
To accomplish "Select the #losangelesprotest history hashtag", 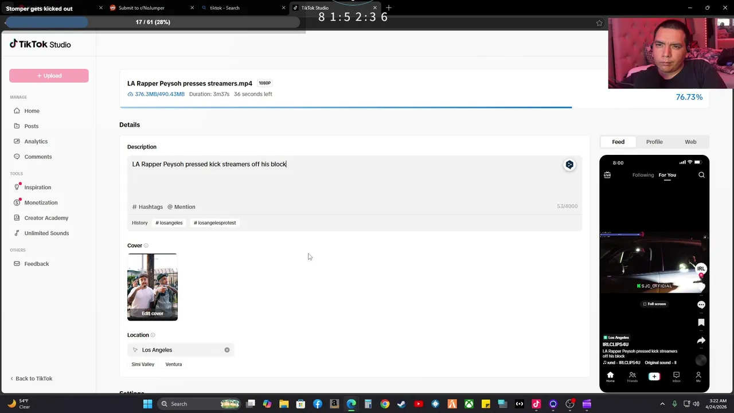I will pos(215,223).
